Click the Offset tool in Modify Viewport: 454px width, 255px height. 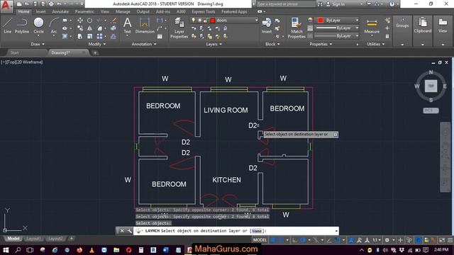pos(113,36)
